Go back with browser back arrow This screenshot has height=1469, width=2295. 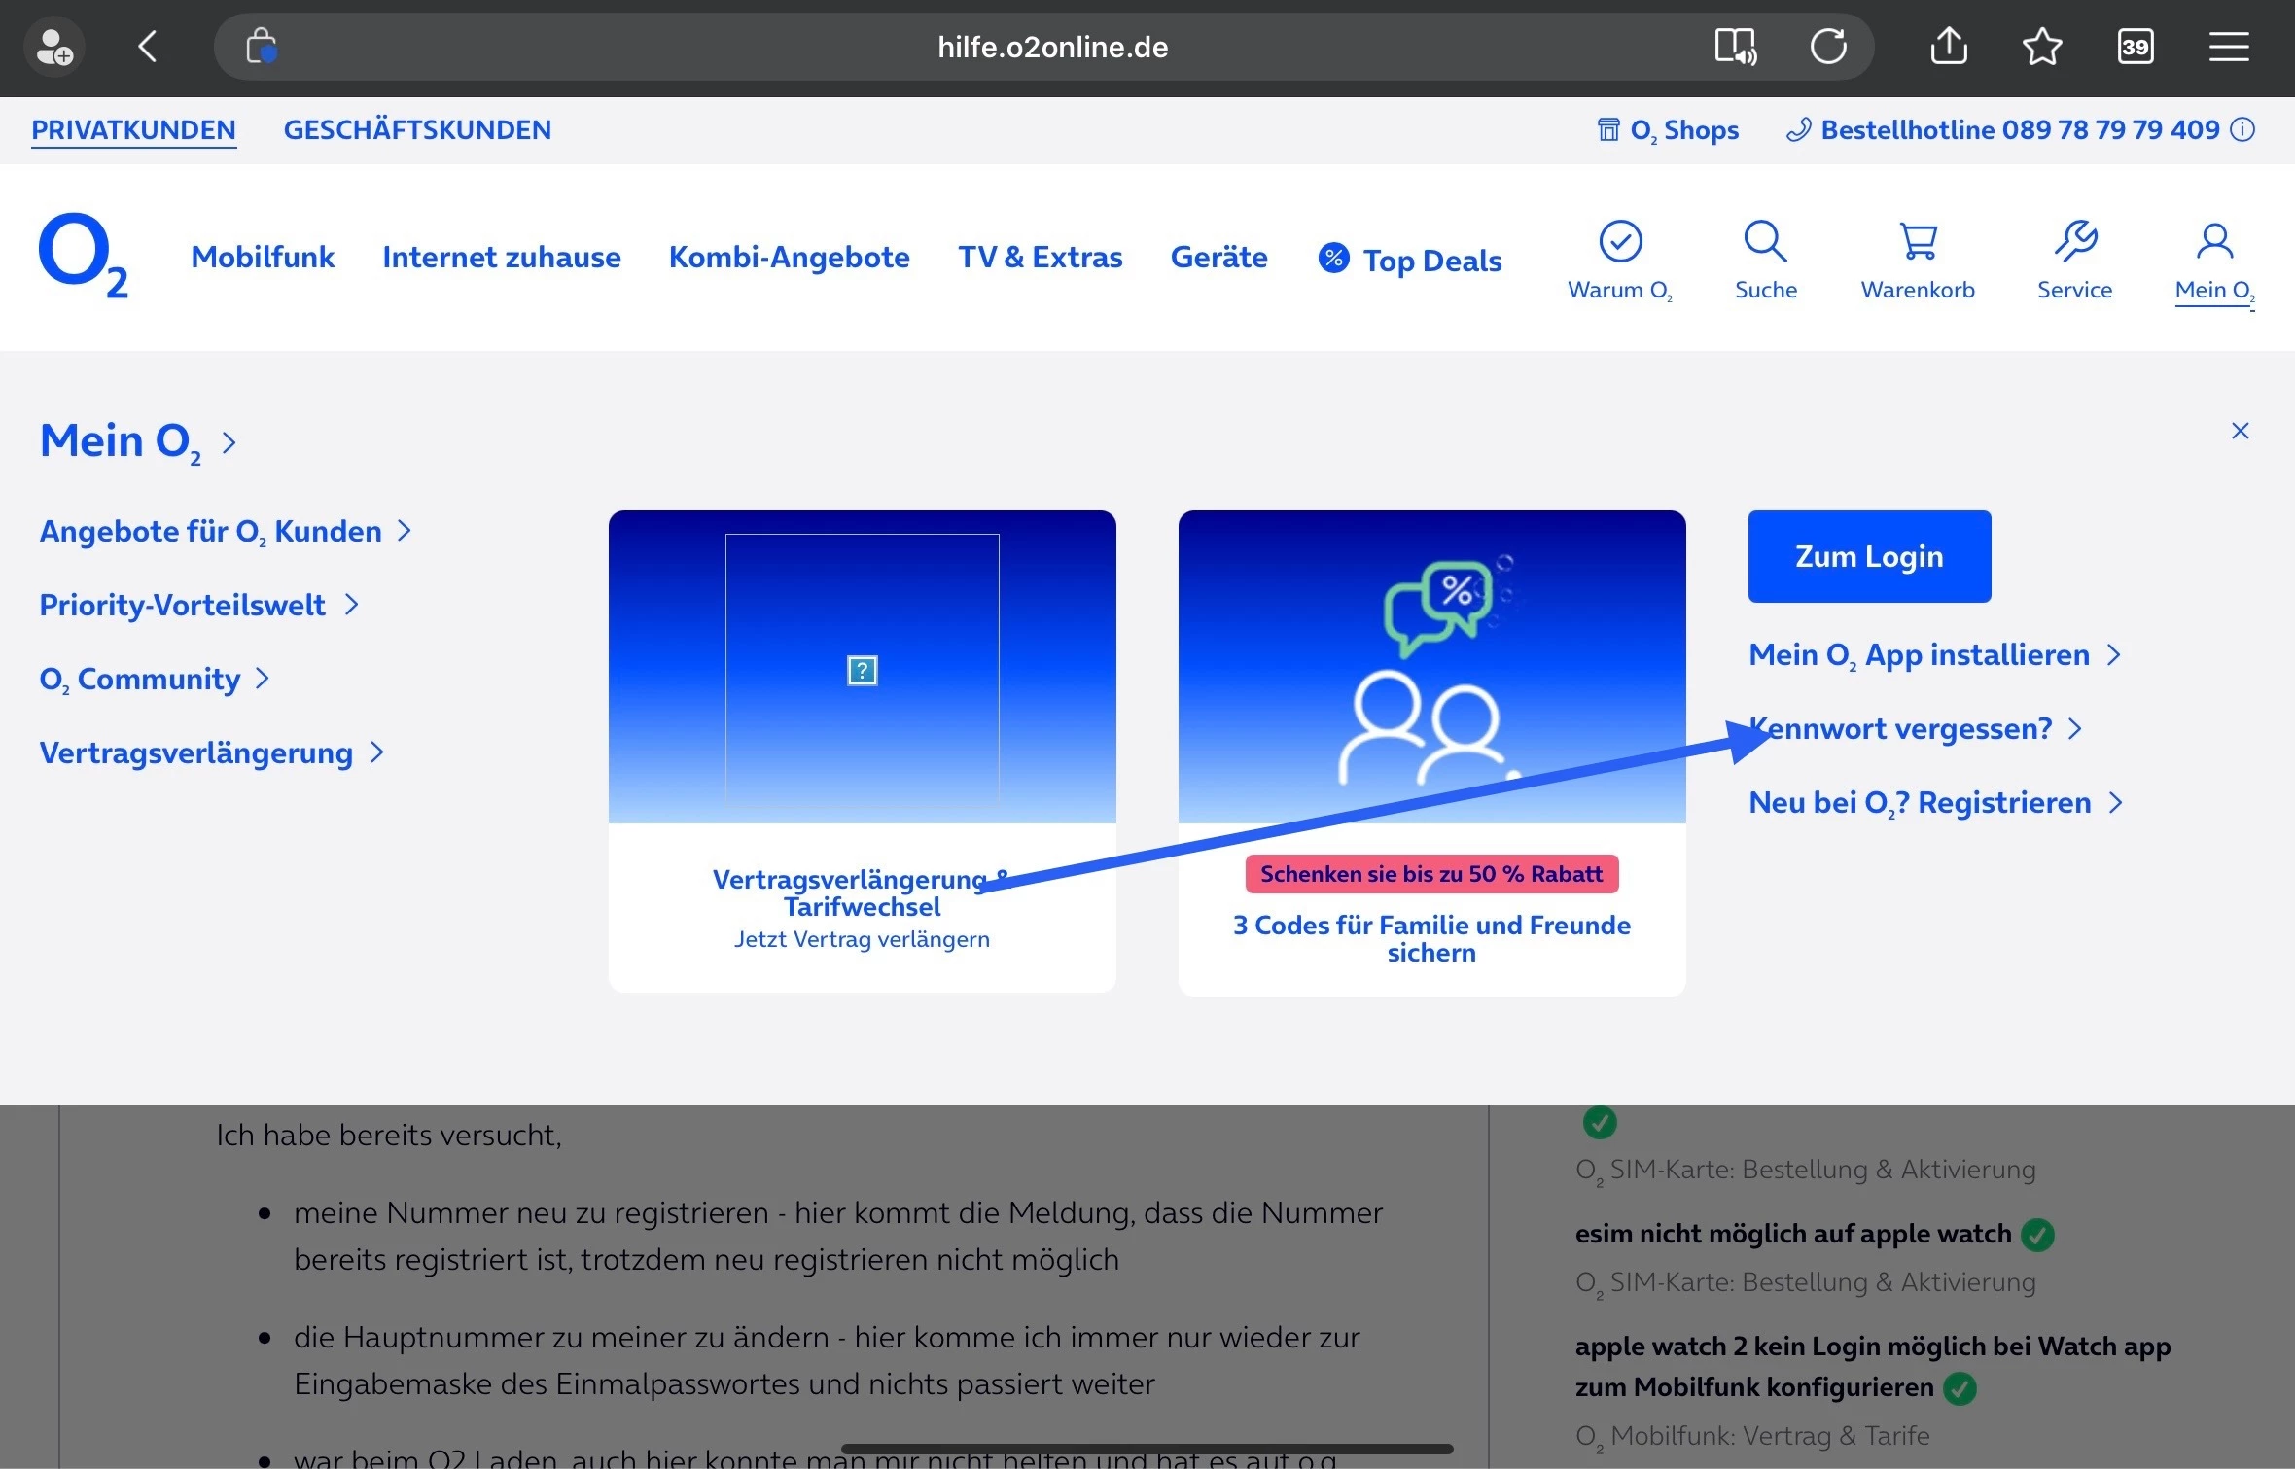[148, 47]
